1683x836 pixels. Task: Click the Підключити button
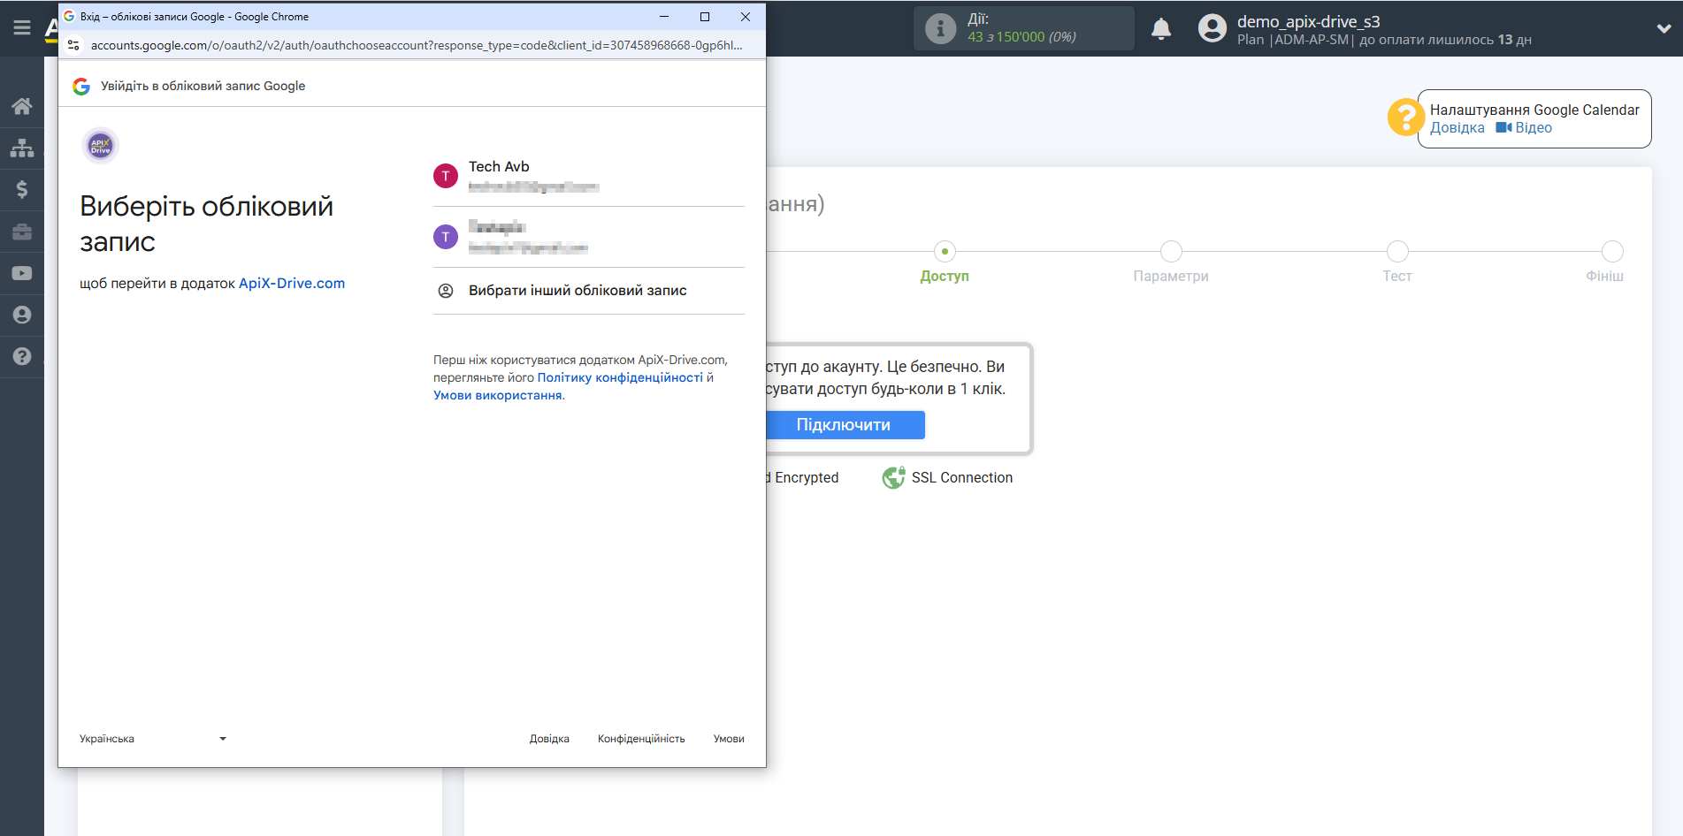pyautogui.click(x=844, y=425)
